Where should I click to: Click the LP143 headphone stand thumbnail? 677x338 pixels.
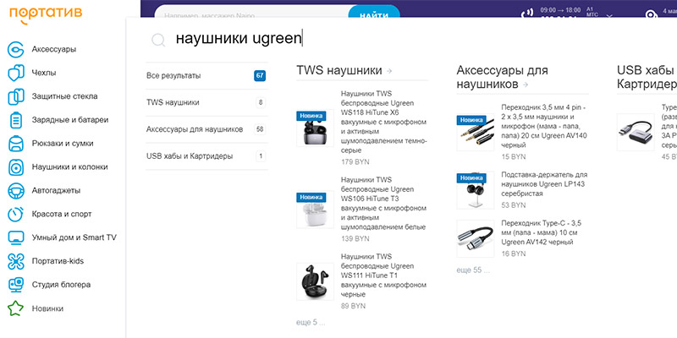tap(476, 190)
